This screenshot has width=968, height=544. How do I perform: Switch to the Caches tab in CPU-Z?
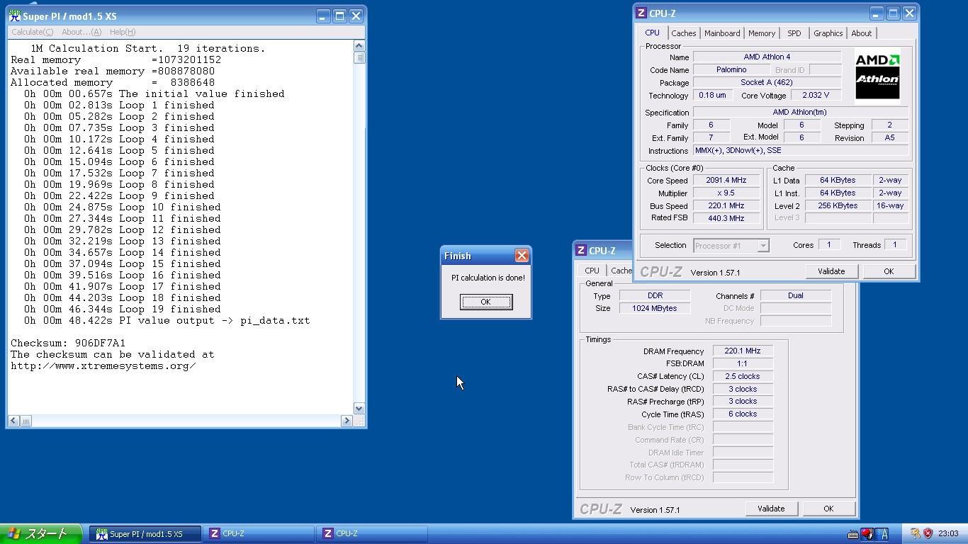coord(683,33)
